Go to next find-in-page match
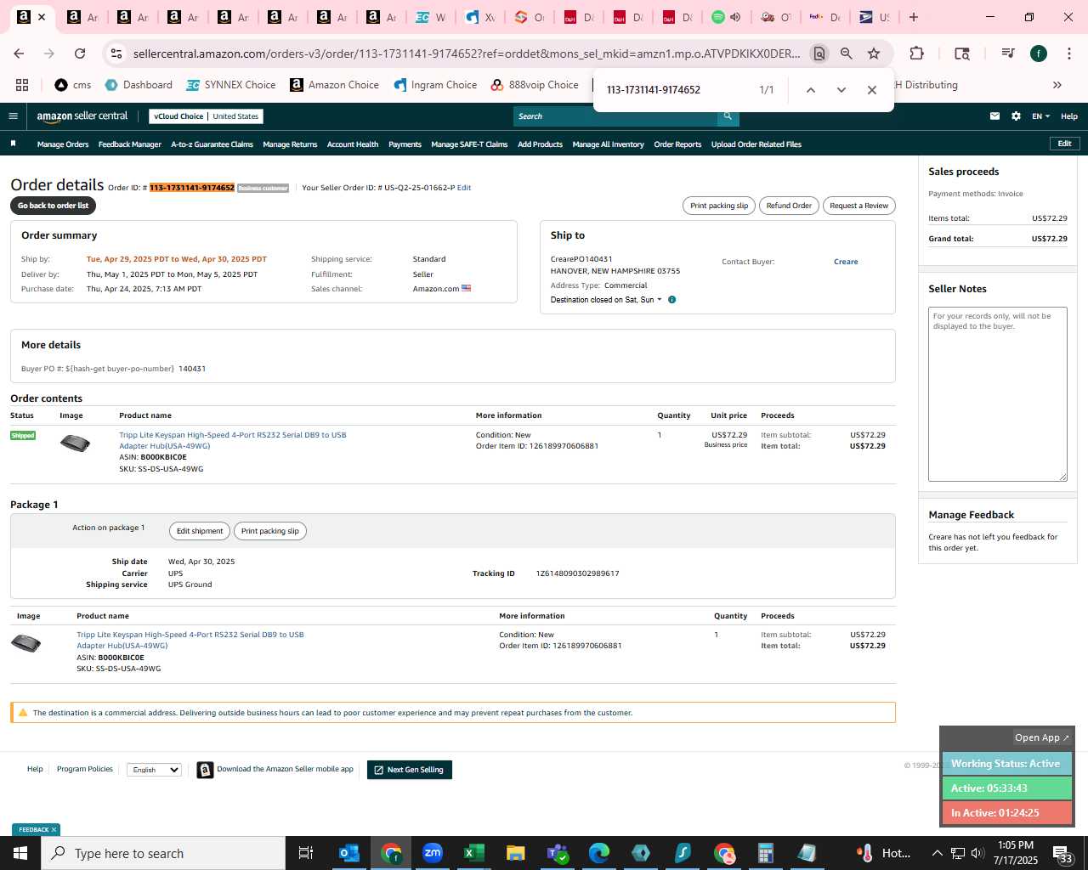 (x=841, y=90)
